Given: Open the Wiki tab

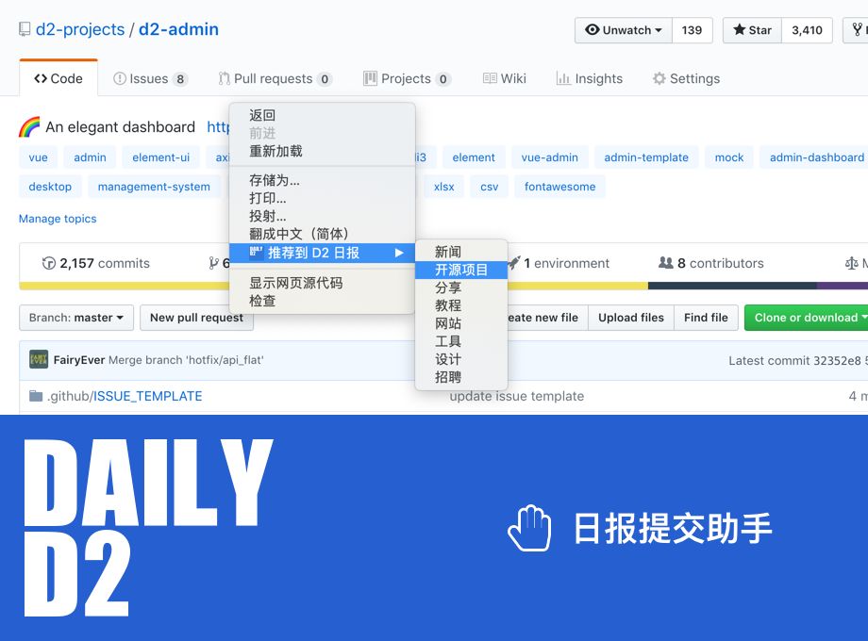Looking at the screenshot, I should [x=505, y=78].
